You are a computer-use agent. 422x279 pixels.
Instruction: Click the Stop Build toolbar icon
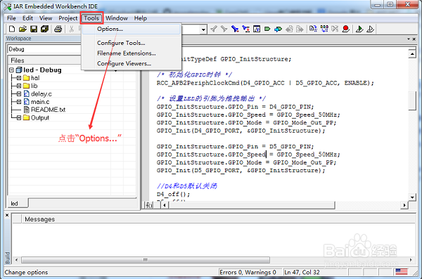[x=335, y=29]
